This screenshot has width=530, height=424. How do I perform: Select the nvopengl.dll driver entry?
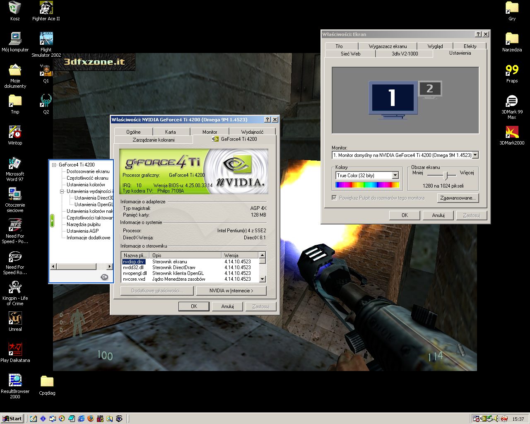[x=136, y=273]
